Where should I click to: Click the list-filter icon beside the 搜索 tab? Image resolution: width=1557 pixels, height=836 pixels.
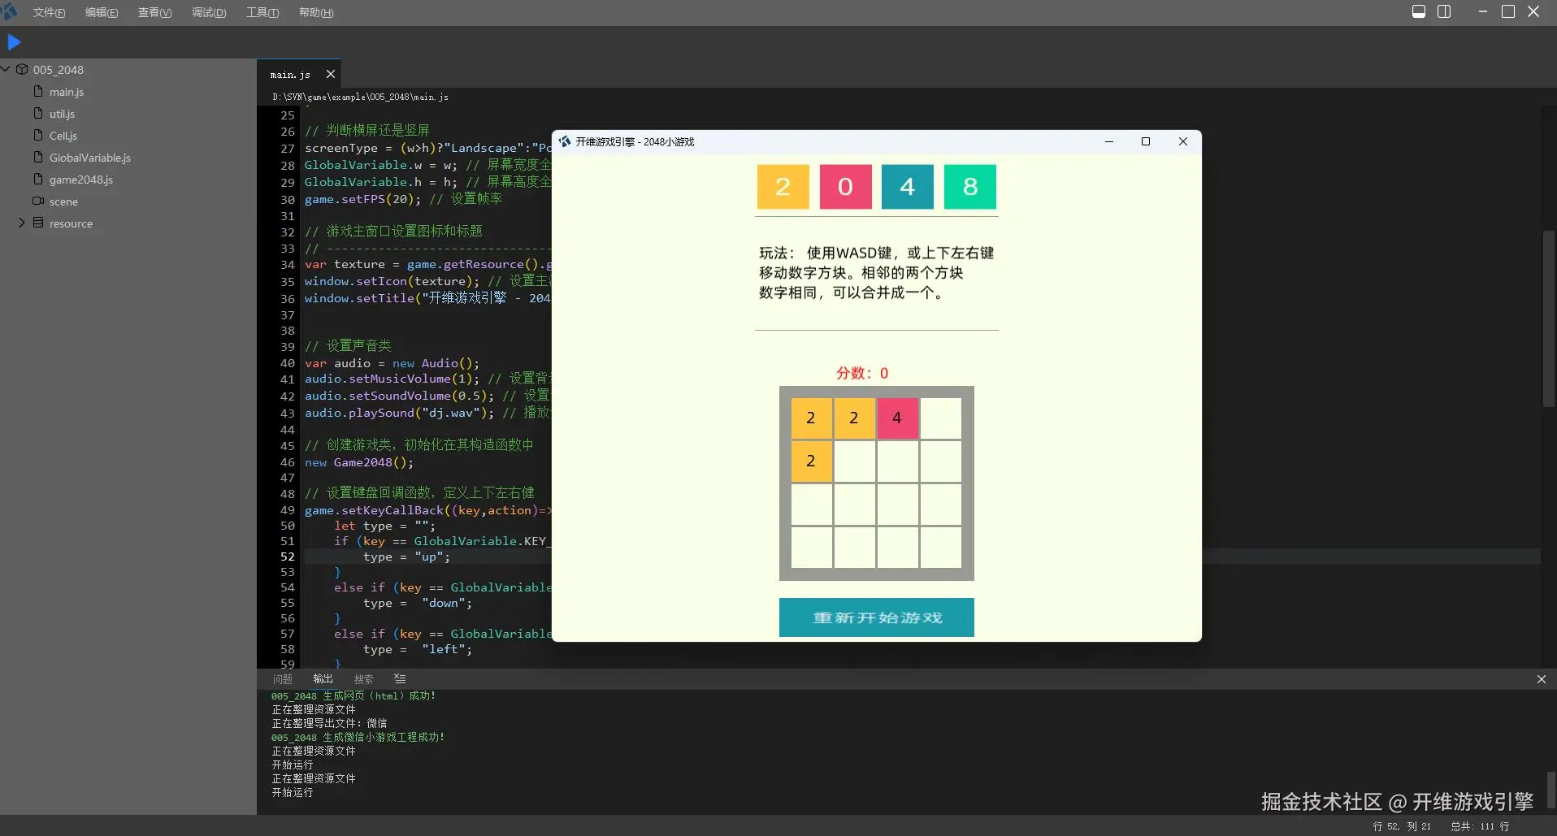pos(399,678)
